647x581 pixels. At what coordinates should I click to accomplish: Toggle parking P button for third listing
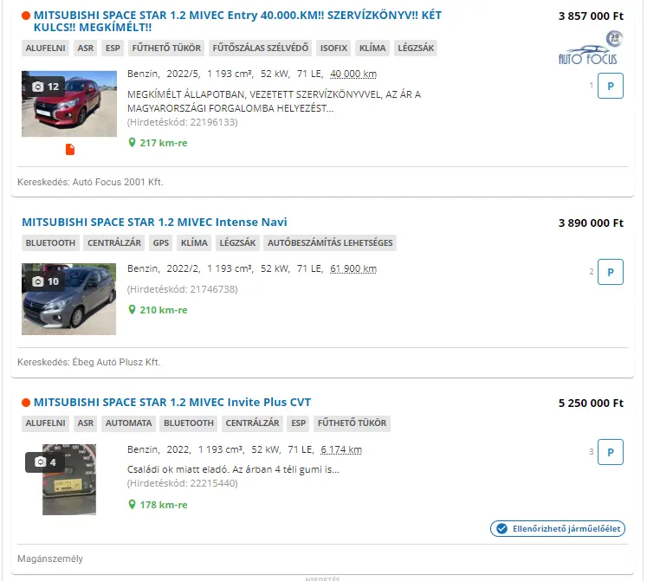point(611,452)
